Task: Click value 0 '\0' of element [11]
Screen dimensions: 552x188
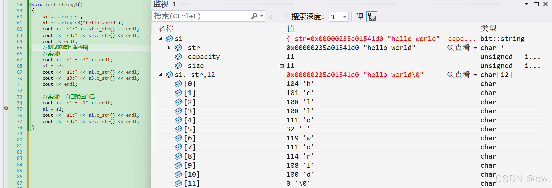Action: [x=298, y=183]
